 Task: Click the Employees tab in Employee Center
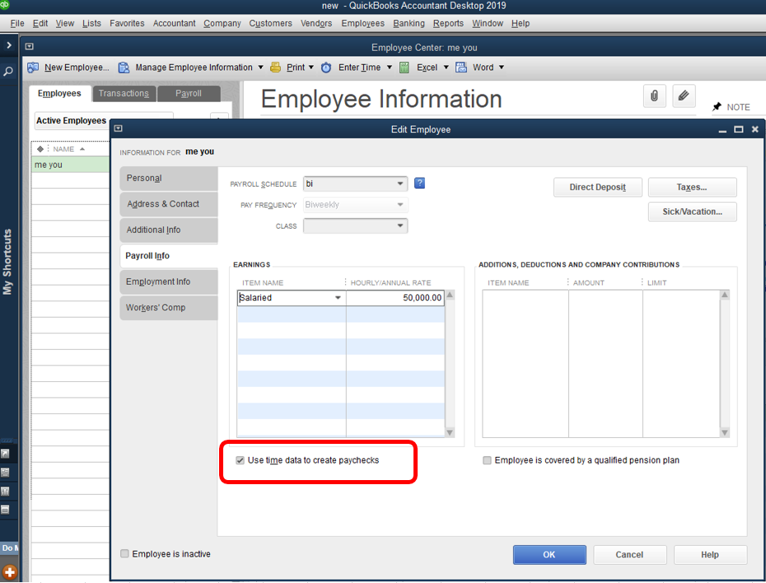(59, 93)
